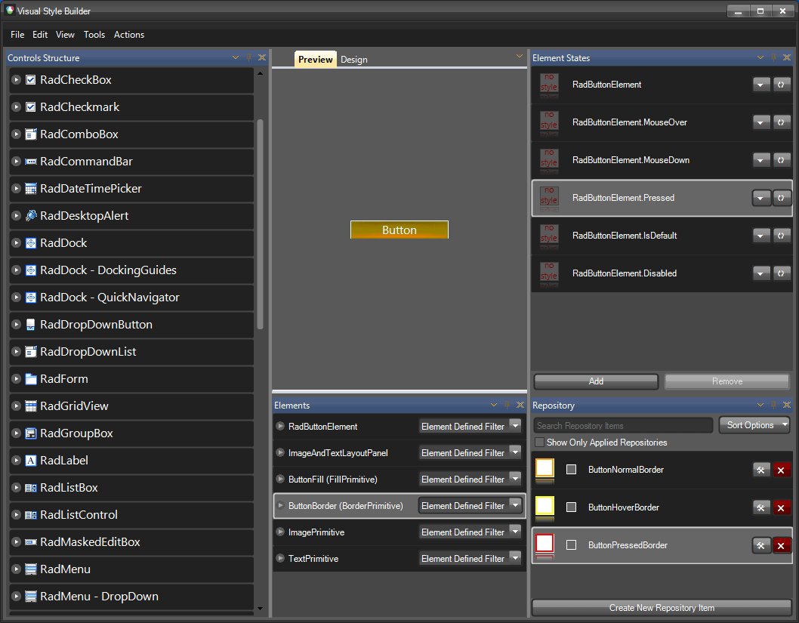Click the wrench icon for ButtonNormalBorder
This screenshot has height=623, width=799.
point(761,469)
